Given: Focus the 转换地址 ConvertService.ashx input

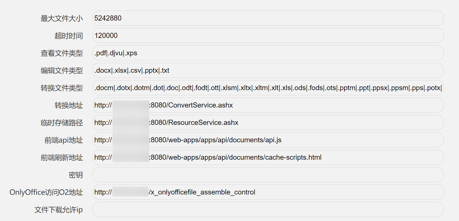Looking at the screenshot, I should [x=268, y=105].
